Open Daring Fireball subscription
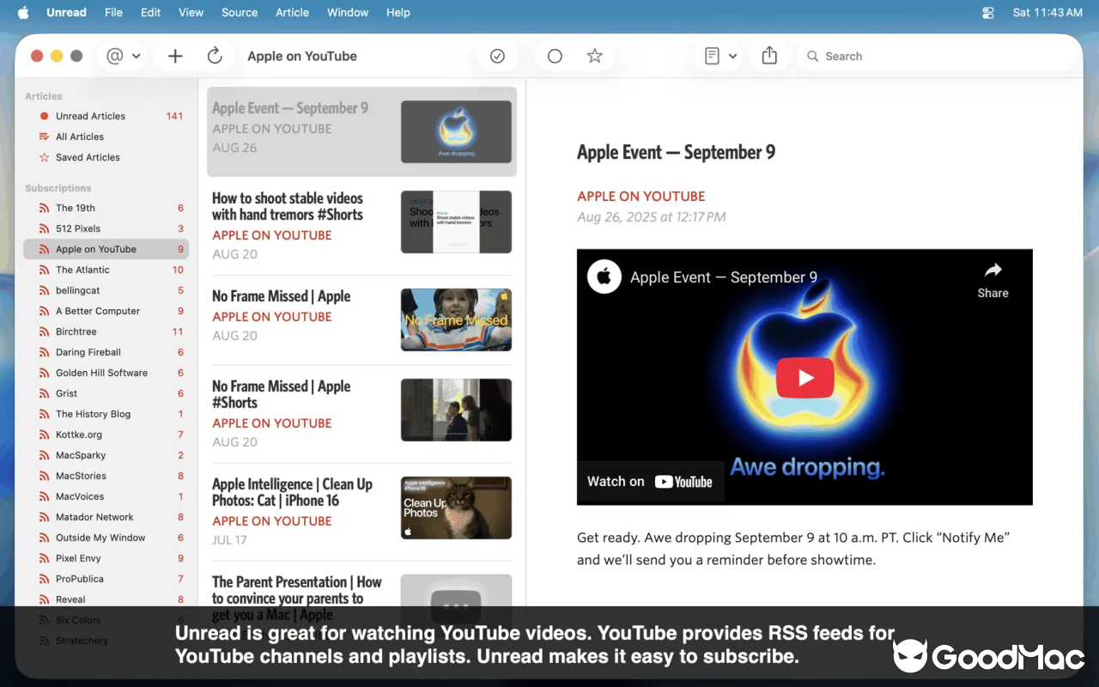Viewport: 1099px width, 687px height. coord(106,352)
